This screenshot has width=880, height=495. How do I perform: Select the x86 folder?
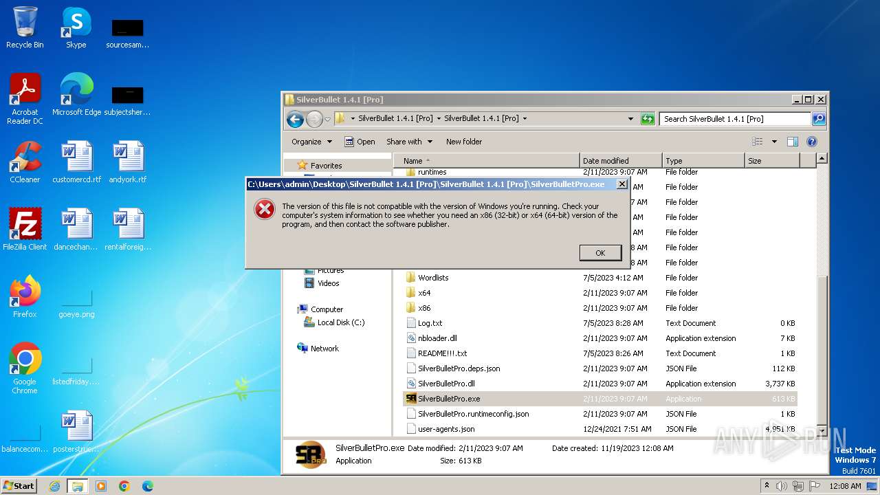click(x=599, y=308)
